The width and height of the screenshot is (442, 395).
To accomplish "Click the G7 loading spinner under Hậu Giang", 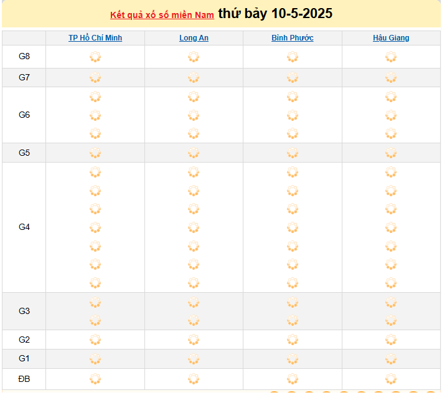I will tap(391, 77).
